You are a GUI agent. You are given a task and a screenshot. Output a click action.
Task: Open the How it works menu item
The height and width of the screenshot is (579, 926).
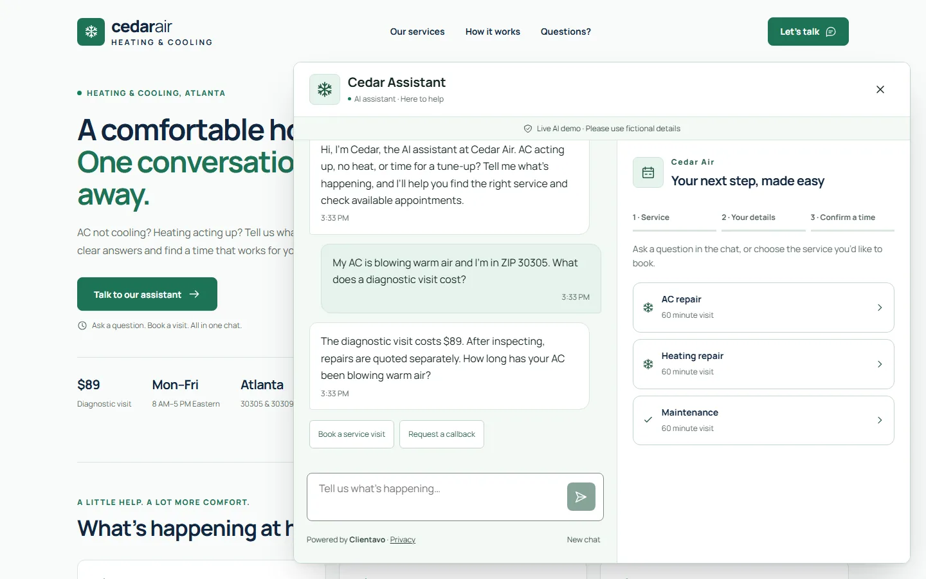[x=493, y=32]
